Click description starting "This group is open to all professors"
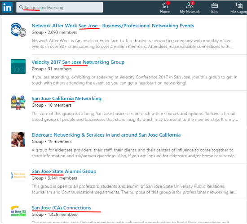Viewport: 247px width, 224px height. (134, 189)
